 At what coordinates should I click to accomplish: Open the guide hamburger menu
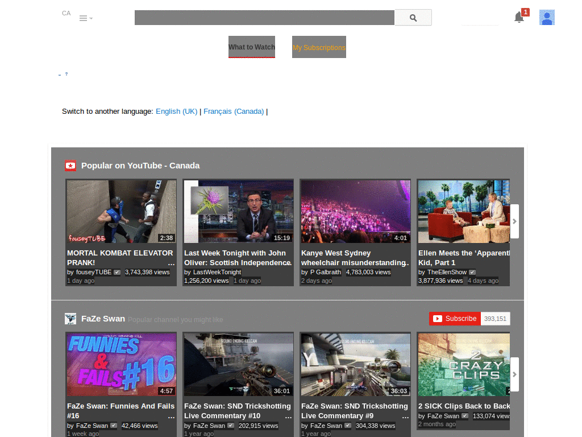[86, 18]
